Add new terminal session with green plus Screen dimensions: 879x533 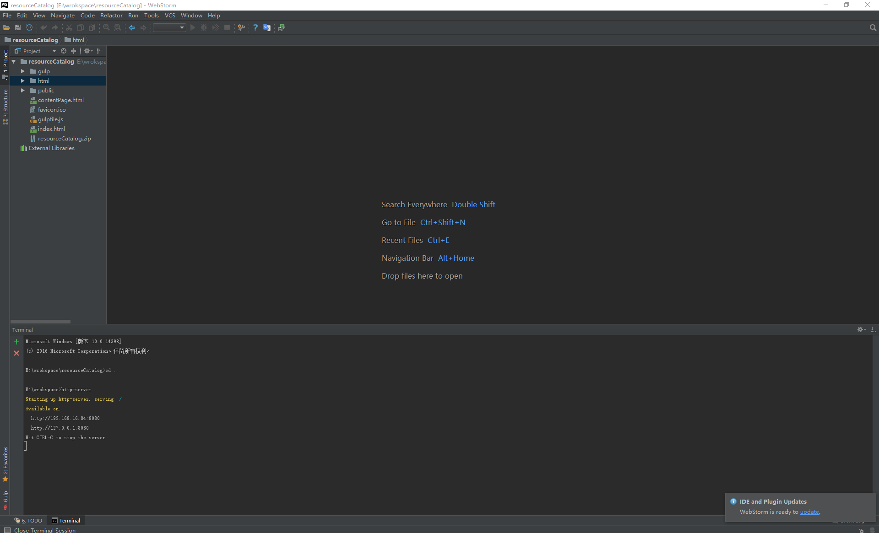pos(16,342)
